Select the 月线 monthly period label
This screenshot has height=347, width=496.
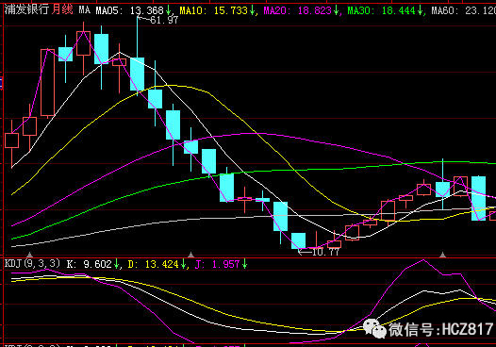click(x=62, y=9)
